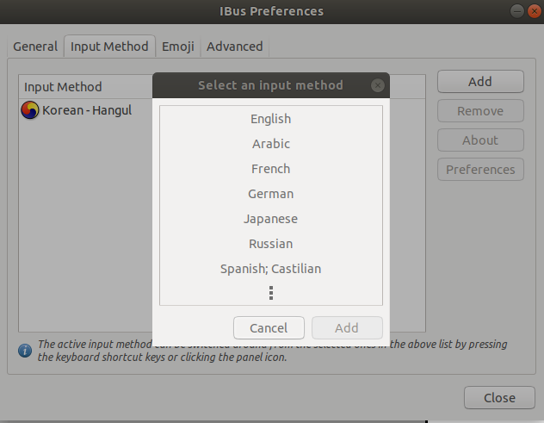Cancel the Select an input method dialog
This screenshot has height=423, width=544.
(269, 328)
